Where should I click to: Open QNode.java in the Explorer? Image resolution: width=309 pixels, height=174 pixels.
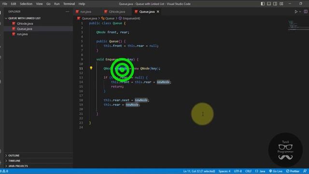coord(25,24)
